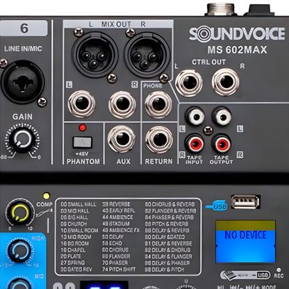This screenshot has width=289, height=289.
Task: Select effect '48 STADIUM' in list
Action: tap(116, 224)
